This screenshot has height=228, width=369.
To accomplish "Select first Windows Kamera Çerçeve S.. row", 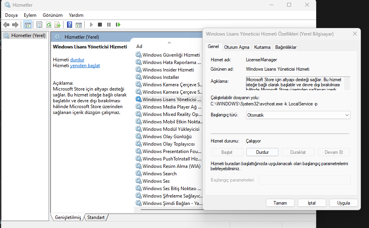I will pyautogui.click(x=169, y=84).
